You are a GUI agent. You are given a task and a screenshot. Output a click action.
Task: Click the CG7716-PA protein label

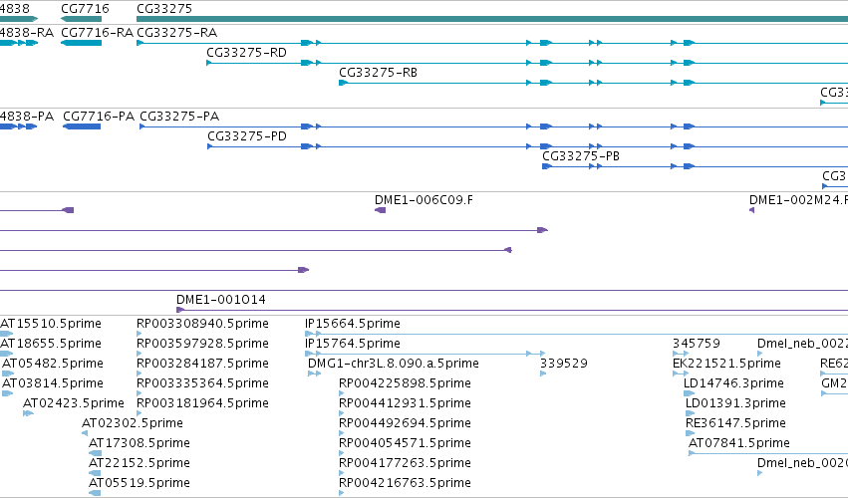(99, 117)
